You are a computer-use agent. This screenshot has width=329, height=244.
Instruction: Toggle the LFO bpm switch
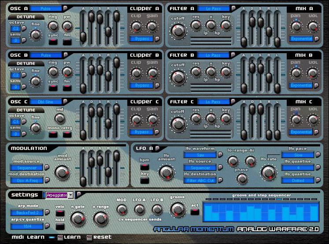point(144,167)
